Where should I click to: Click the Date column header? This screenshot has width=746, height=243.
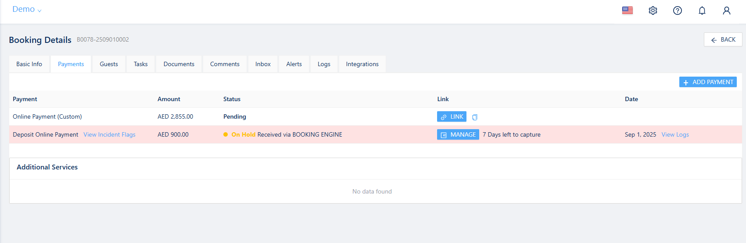coord(631,99)
